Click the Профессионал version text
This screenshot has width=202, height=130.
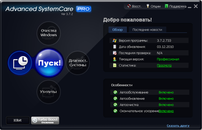(168, 59)
